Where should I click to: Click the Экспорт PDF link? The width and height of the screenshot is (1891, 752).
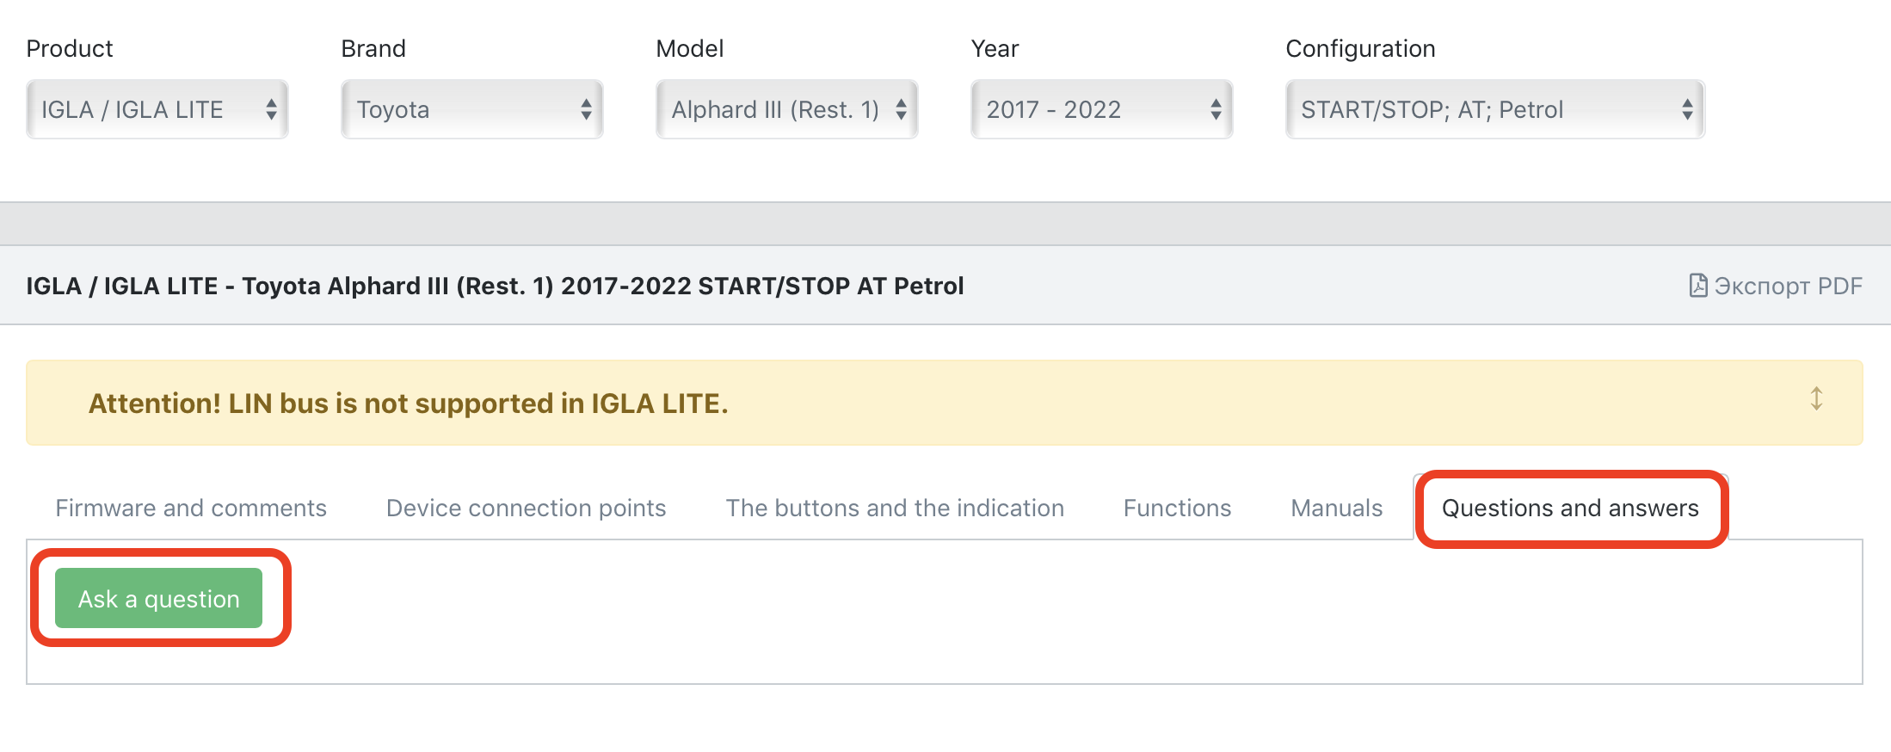(1776, 286)
